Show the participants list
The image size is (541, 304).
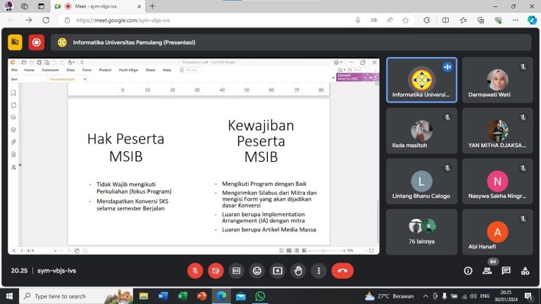pos(487,271)
